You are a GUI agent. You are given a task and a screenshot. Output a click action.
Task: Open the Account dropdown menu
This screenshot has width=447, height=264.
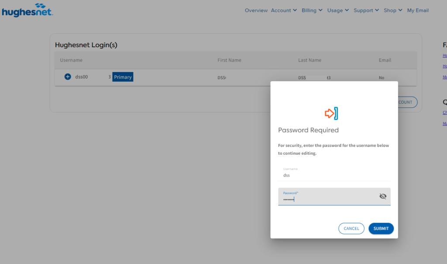point(284,10)
